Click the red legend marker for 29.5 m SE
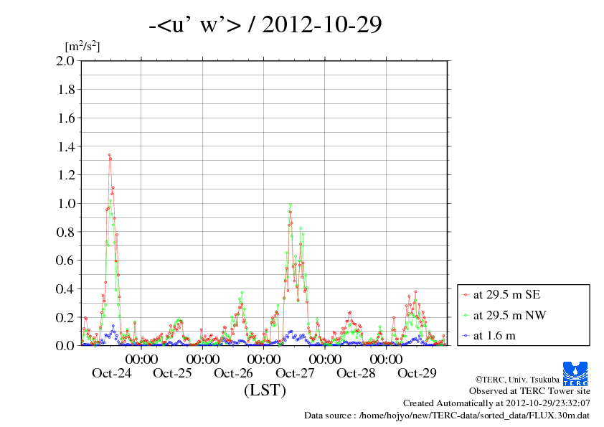This screenshot has width=604, height=427. pos(466,295)
